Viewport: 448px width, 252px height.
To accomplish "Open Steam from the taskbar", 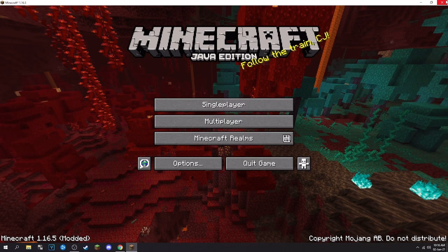I will pyautogui.click(x=86, y=247).
